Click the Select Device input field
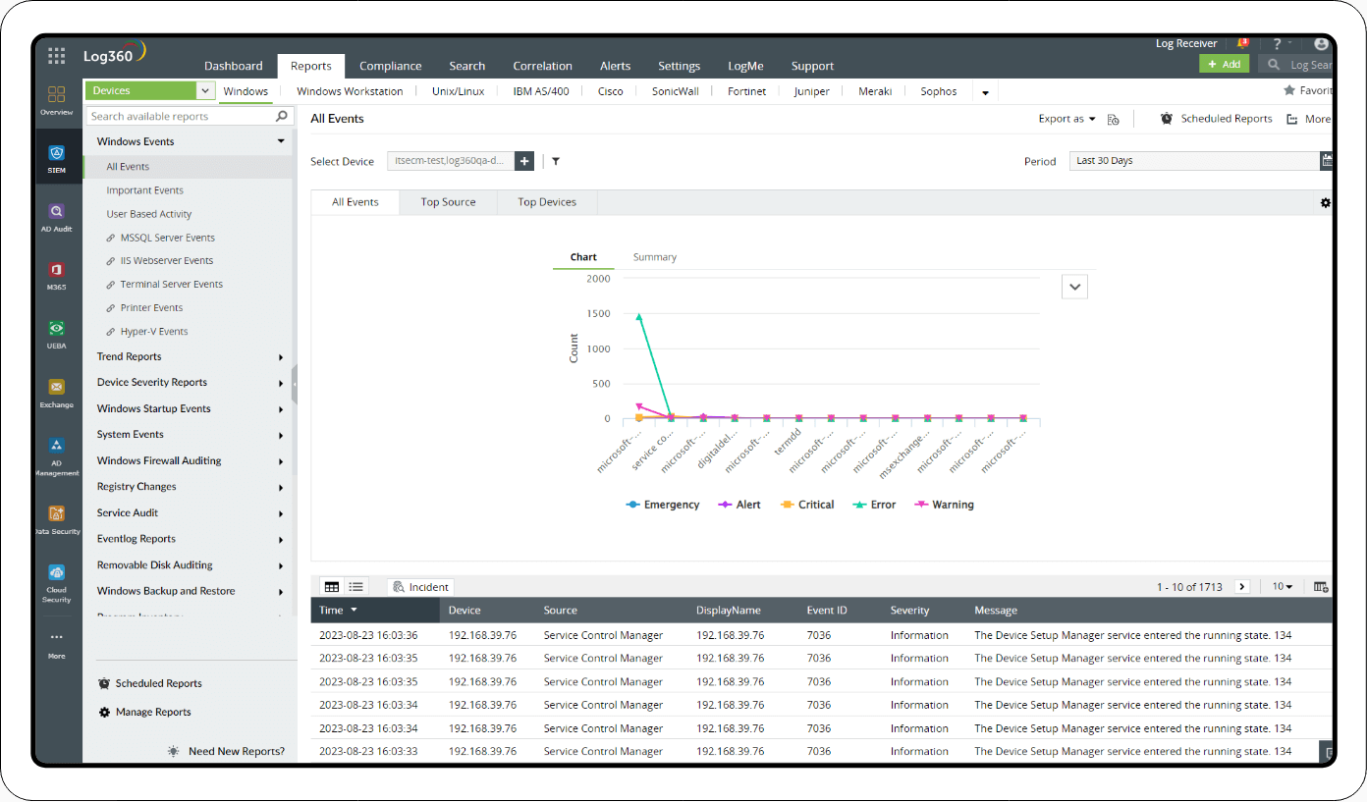Screen dimensions: 1367x802 [x=450, y=161]
